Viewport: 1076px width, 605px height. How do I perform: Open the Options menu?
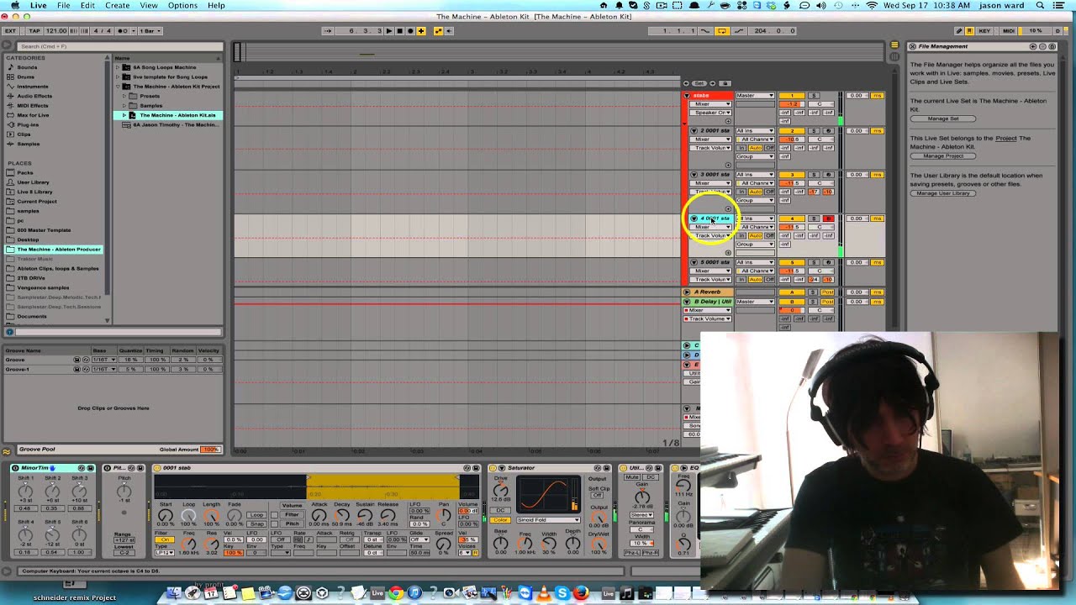pos(182,5)
